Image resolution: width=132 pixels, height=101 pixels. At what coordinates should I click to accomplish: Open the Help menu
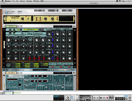(42, 1)
